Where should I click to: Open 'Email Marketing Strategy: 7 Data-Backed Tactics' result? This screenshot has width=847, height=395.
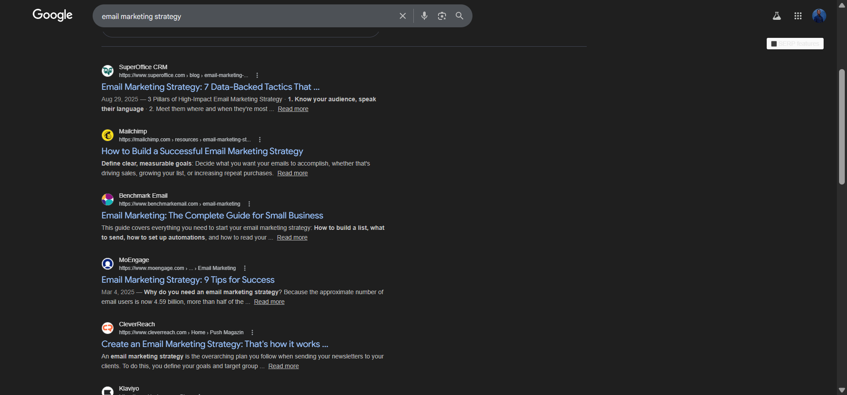tap(210, 87)
